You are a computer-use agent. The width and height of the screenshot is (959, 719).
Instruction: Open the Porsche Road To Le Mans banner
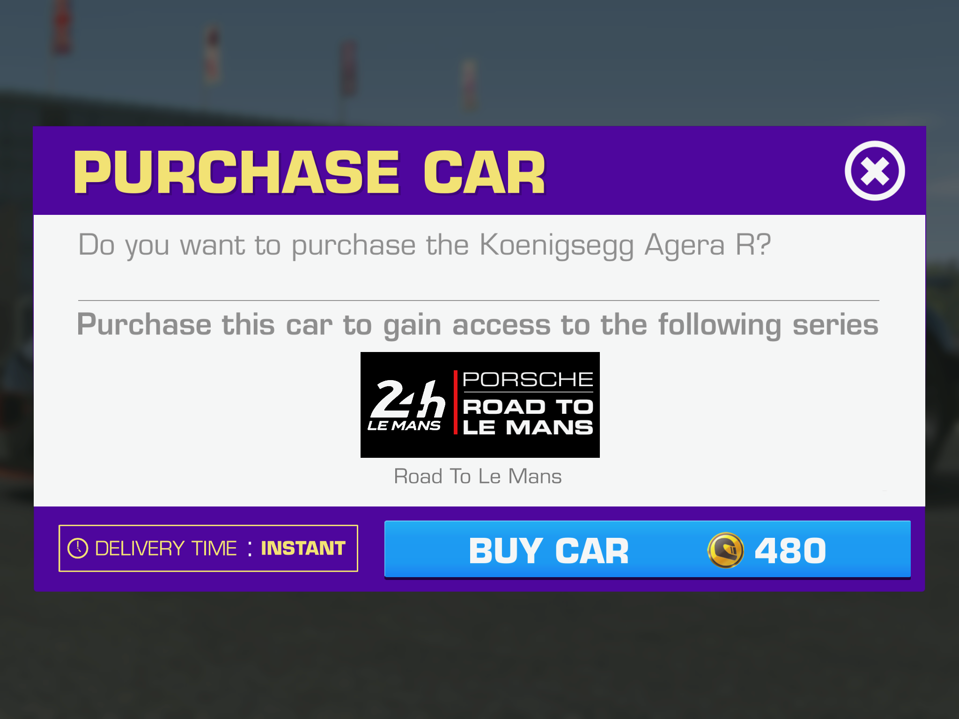click(480, 404)
